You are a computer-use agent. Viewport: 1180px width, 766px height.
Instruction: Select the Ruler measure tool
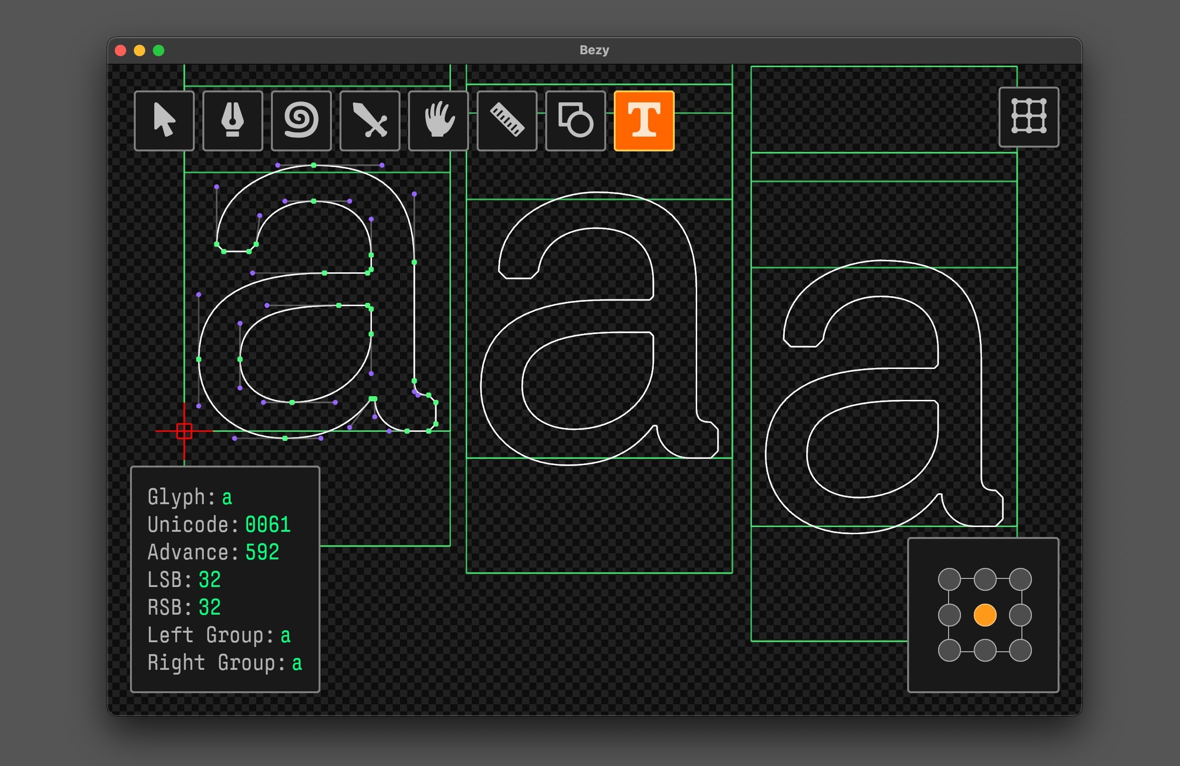507,120
